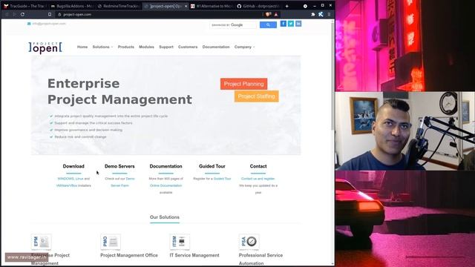Open the Online Documentation link
Image resolution: width=475 pixels, height=267 pixels.
pos(166,185)
